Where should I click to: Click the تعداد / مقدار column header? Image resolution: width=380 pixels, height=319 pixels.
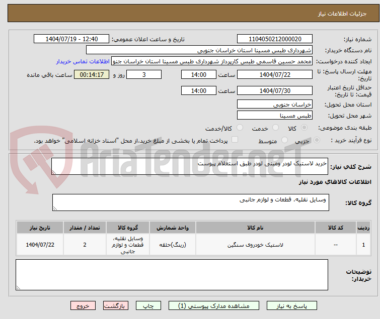click(x=85, y=228)
